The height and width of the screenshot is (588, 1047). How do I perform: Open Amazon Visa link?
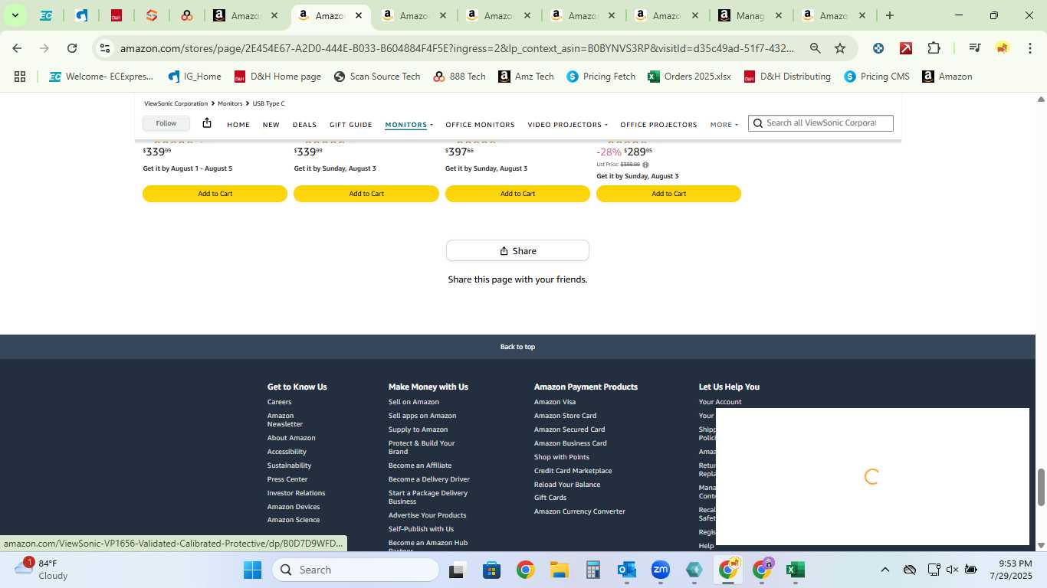pyautogui.click(x=555, y=402)
